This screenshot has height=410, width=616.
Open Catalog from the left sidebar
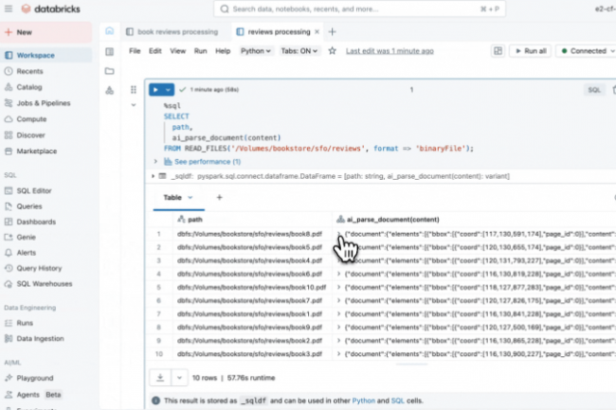(x=28, y=87)
